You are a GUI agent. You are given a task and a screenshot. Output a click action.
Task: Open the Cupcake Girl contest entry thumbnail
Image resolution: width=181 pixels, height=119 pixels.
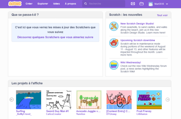click(119, 100)
